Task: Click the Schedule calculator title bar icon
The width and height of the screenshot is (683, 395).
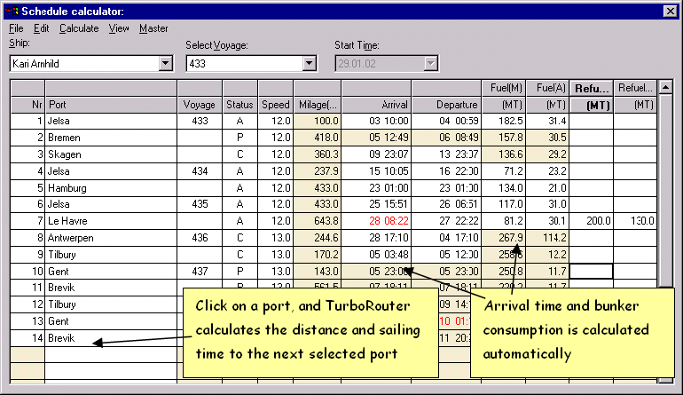Action: coord(12,12)
